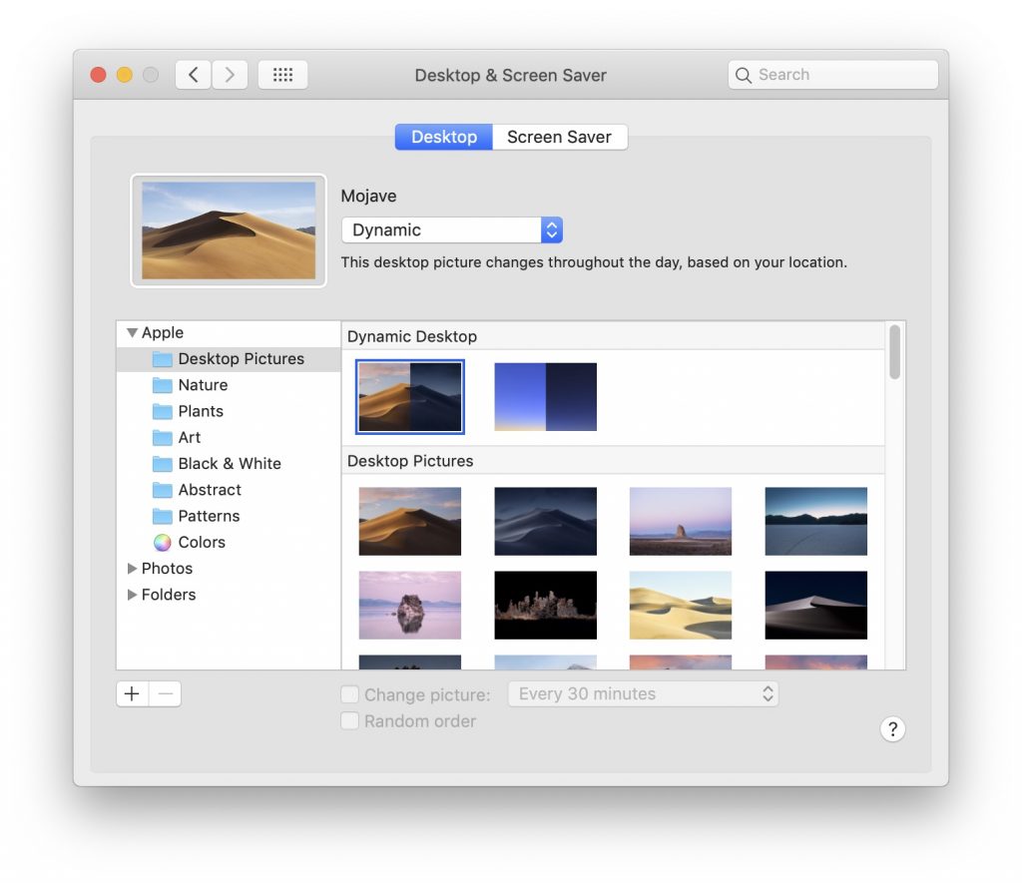Select the Colors color wheel option
Viewport: 1022px width, 883px height.
(203, 542)
